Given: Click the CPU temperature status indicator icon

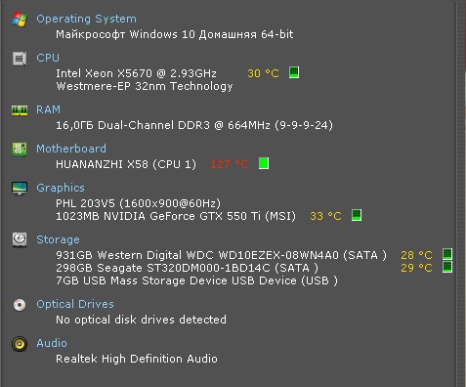Looking at the screenshot, I should 294,72.
